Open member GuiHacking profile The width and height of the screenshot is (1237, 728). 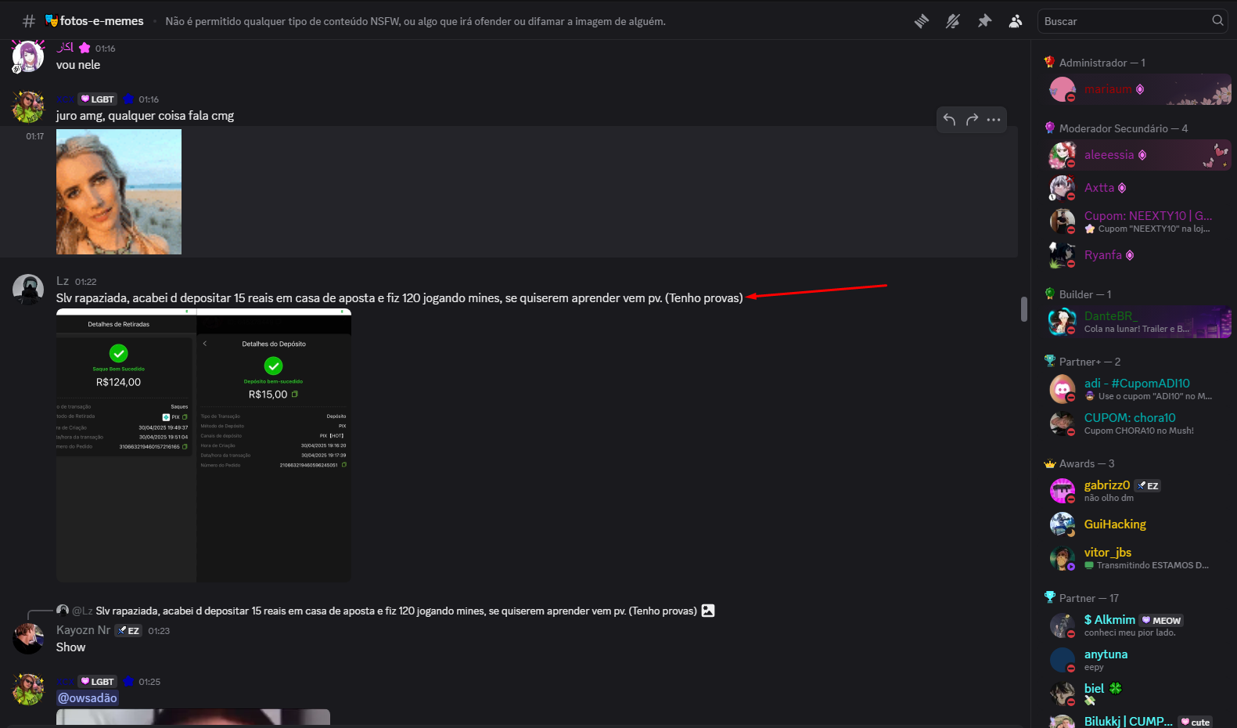[1138, 524]
